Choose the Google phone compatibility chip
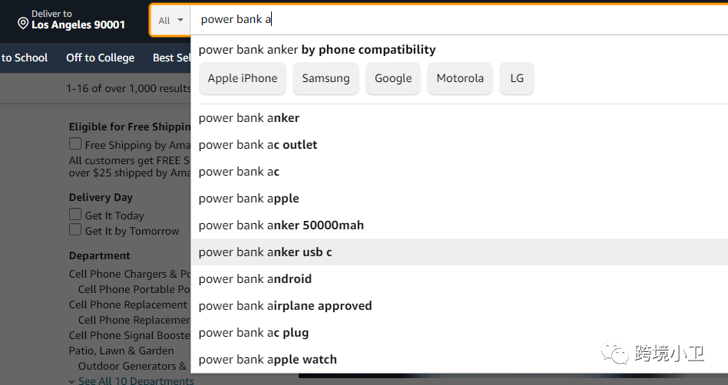 393,78
